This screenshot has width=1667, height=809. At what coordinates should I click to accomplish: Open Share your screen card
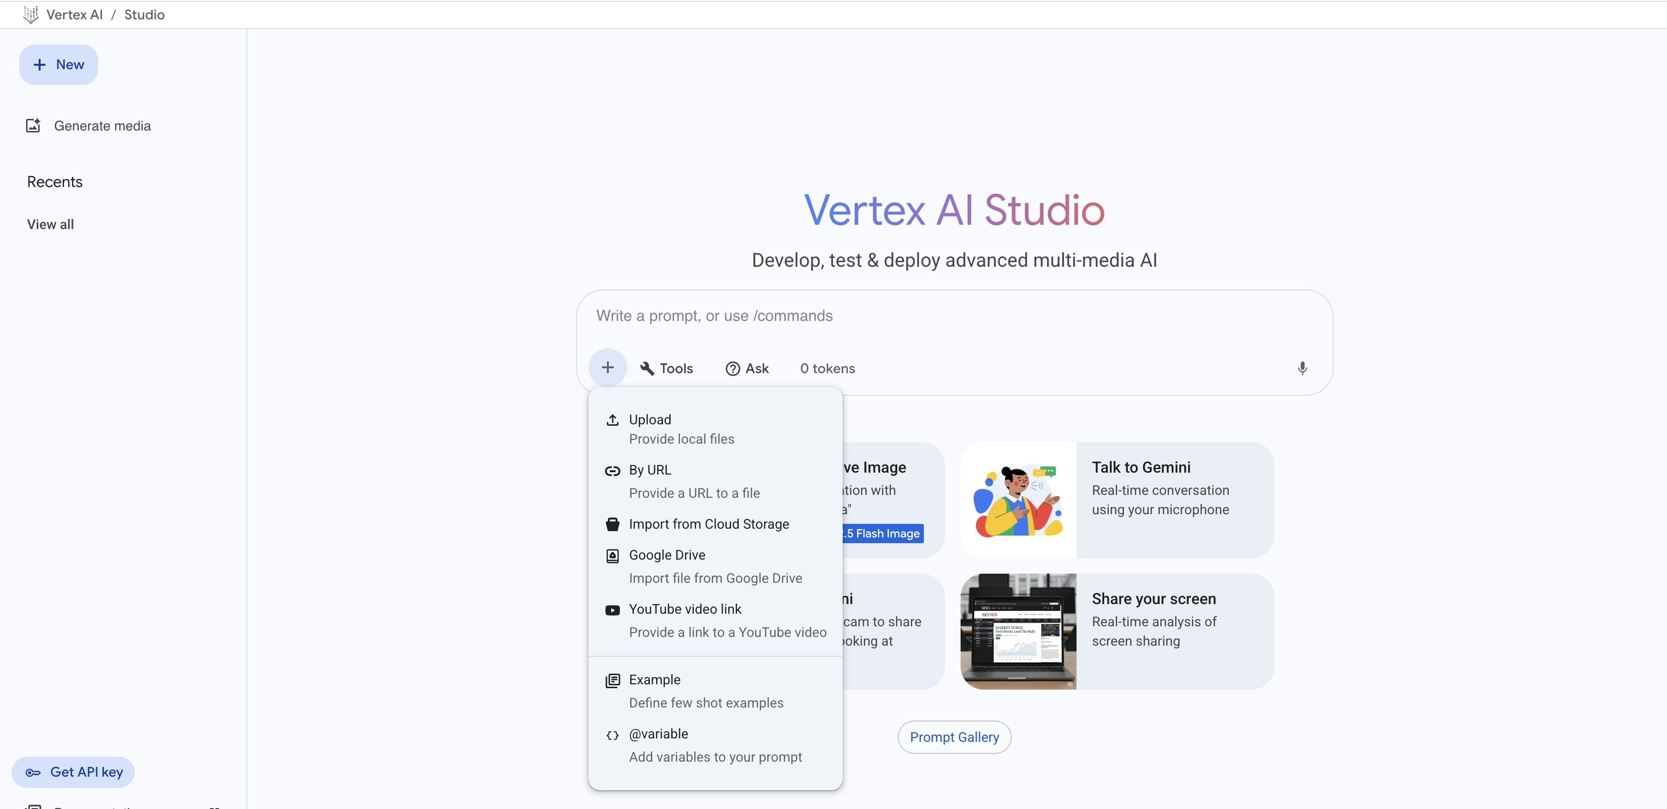click(1118, 631)
